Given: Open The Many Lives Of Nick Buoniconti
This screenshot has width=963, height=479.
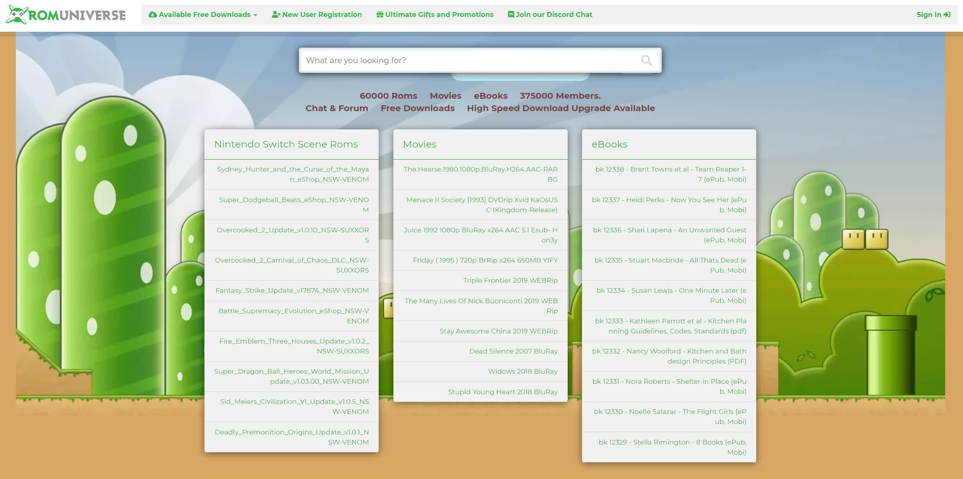Looking at the screenshot, I should pos(481,306).
